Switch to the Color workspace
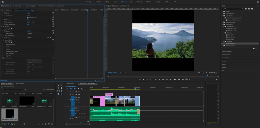Screen dimensions: 260x128 [x=115, y=2]
